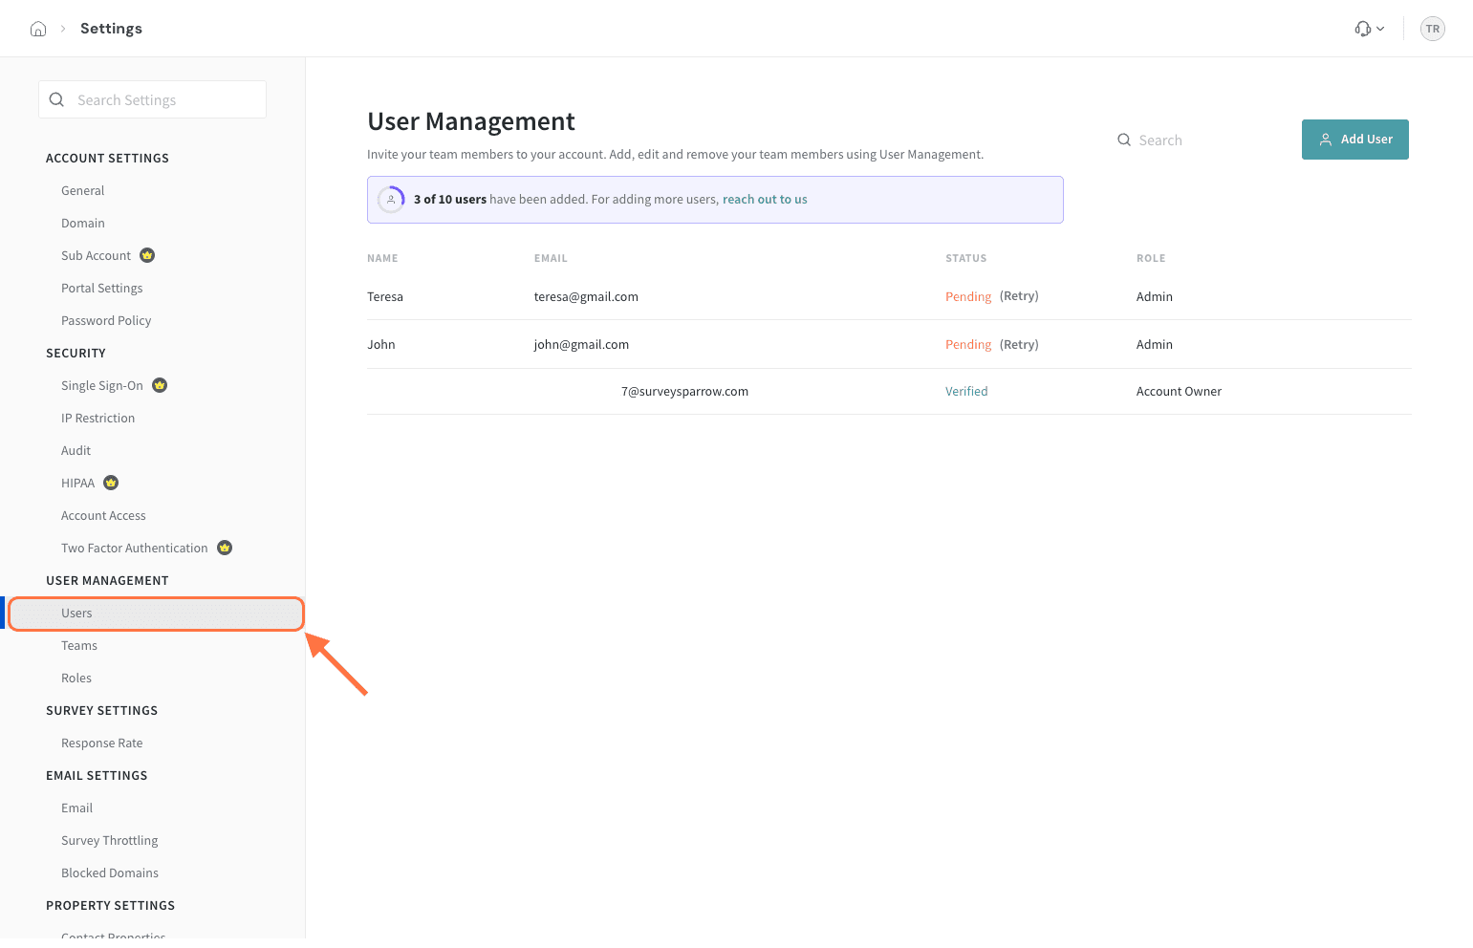Open the TR profile avatar
Image resolution: width=1473 pixels, height=948 pixels.
(x=1432, y=29)
